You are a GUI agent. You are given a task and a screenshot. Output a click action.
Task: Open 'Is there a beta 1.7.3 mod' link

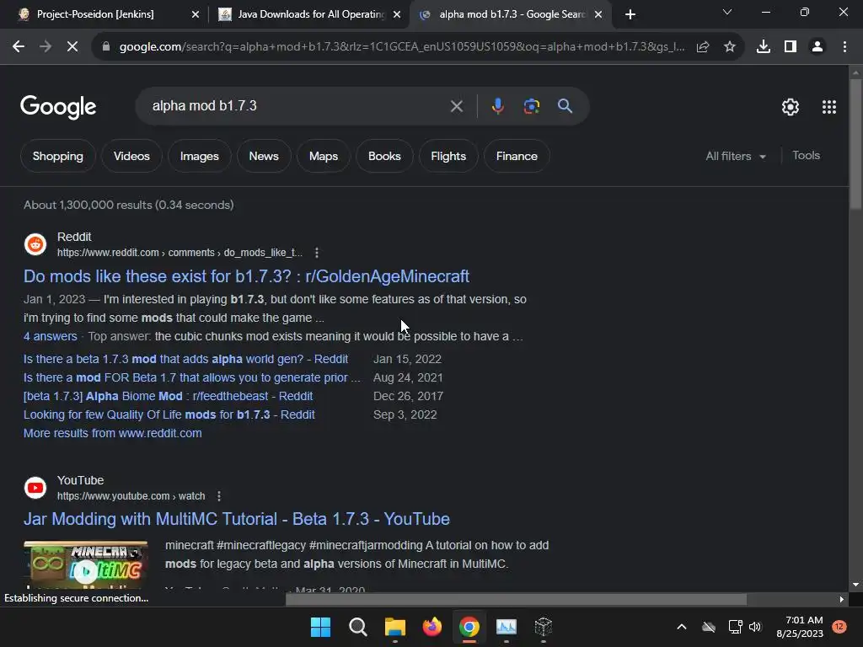[185, 359]
